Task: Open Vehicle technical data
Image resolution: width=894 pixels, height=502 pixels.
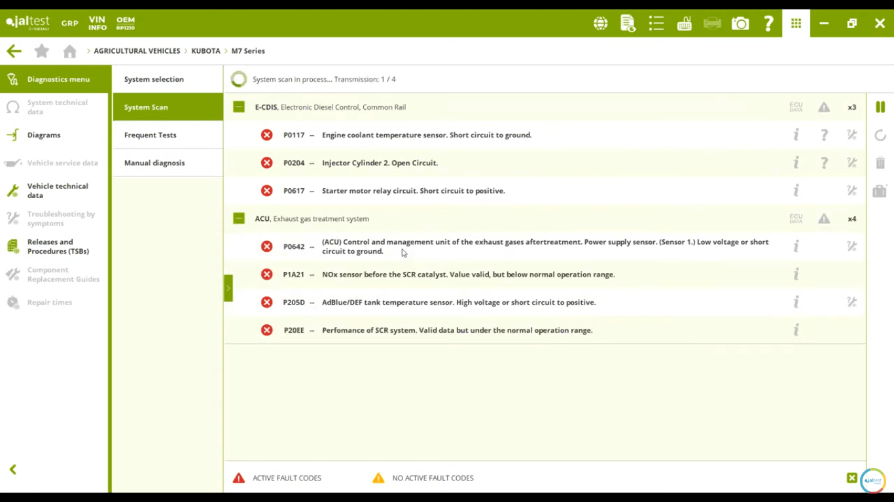Action: point(54,191)
